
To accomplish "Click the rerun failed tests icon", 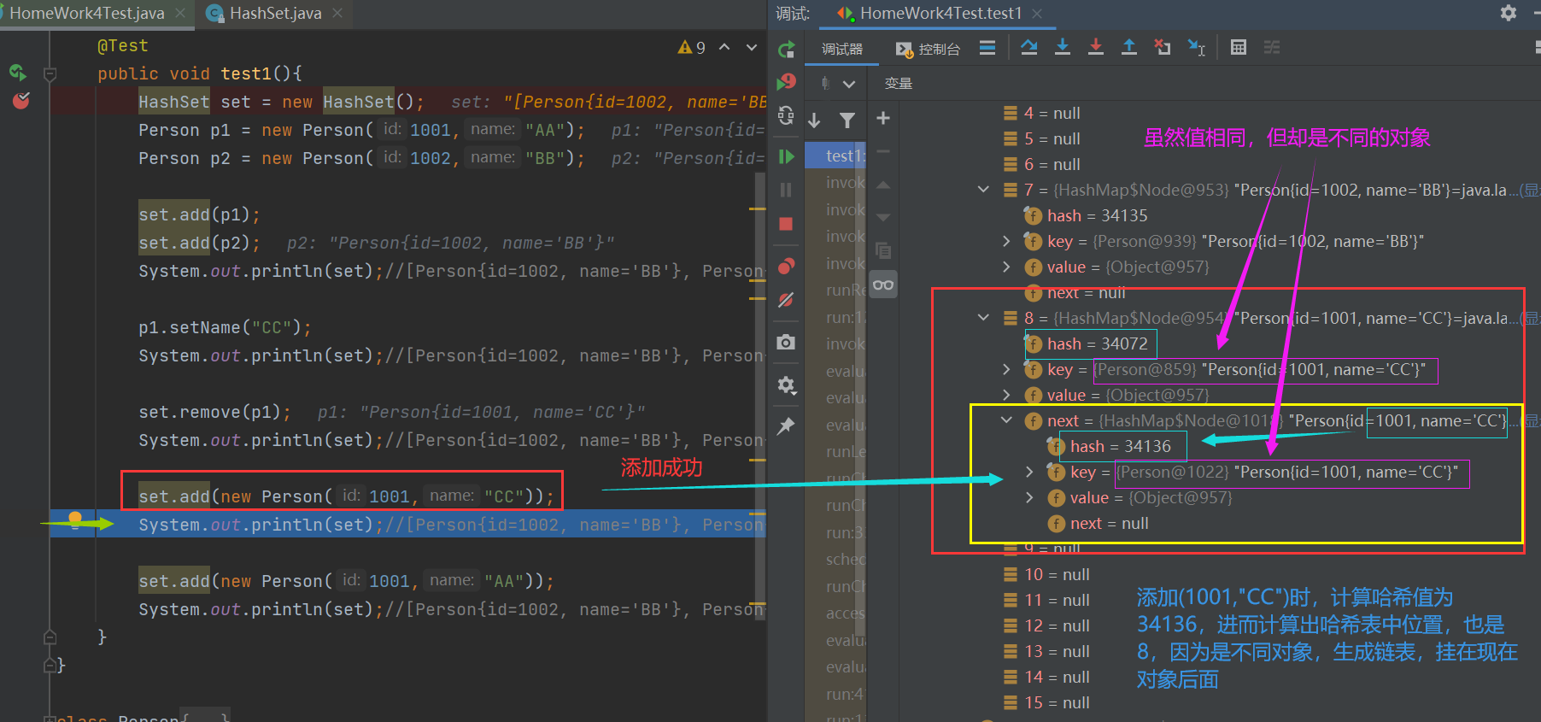I will [x=787, y=82].
